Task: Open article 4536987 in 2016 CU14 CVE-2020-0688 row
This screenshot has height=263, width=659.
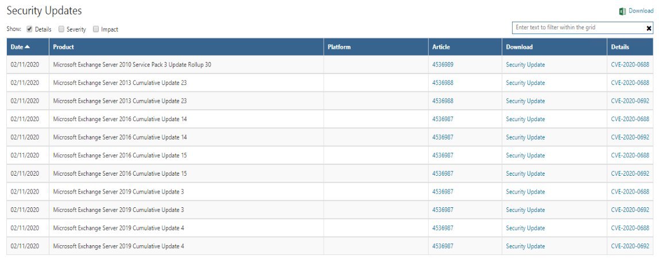Action: (443, 119)
